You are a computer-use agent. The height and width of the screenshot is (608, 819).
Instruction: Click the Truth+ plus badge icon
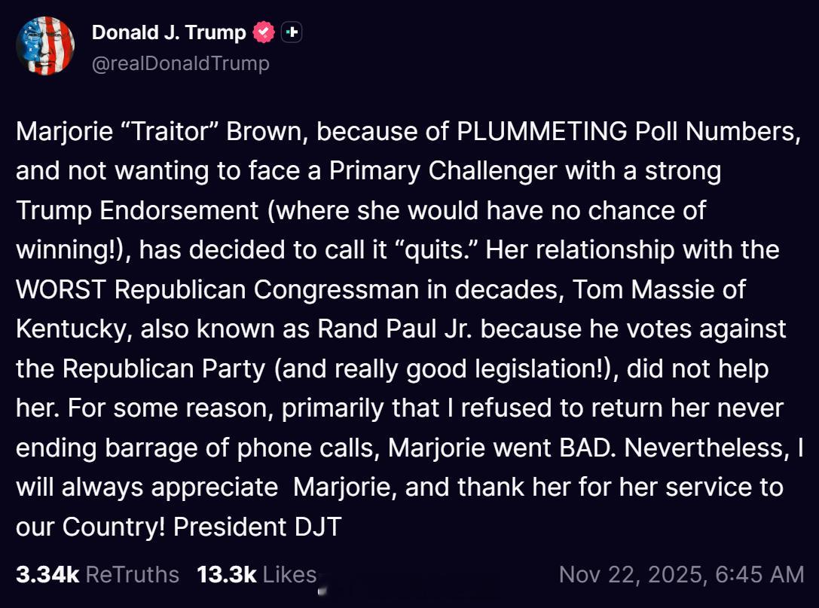click(292, 32)
